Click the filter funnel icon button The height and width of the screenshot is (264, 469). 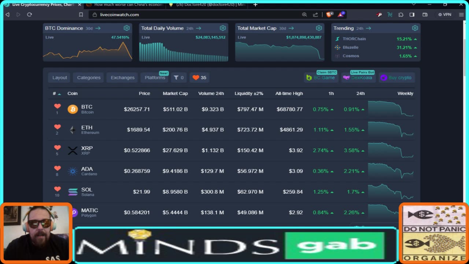[179, 77]
